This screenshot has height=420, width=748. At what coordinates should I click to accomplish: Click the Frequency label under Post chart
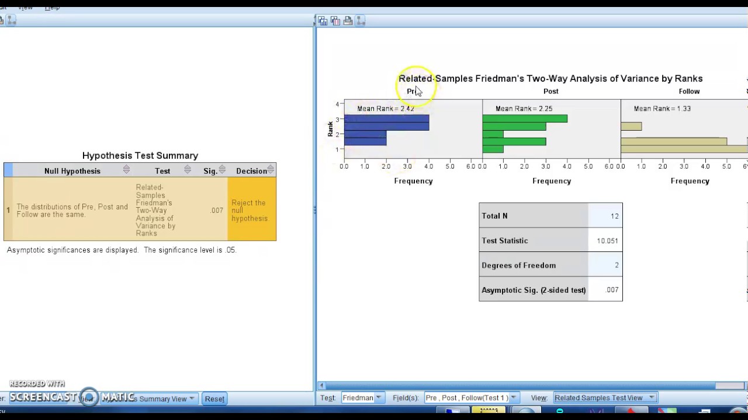pos(552,181)
